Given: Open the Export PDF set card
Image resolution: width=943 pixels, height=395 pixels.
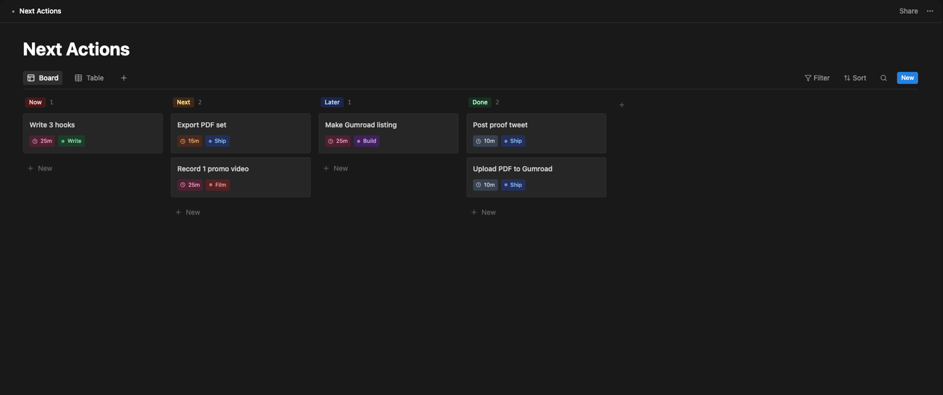Looking at the screenshot, I should 240,126.
